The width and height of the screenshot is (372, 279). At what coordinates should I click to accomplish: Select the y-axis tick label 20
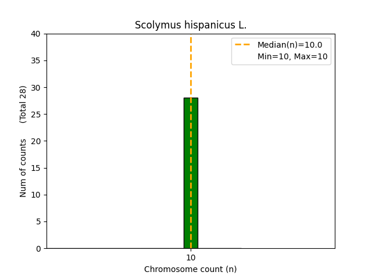tap(36, 141)
